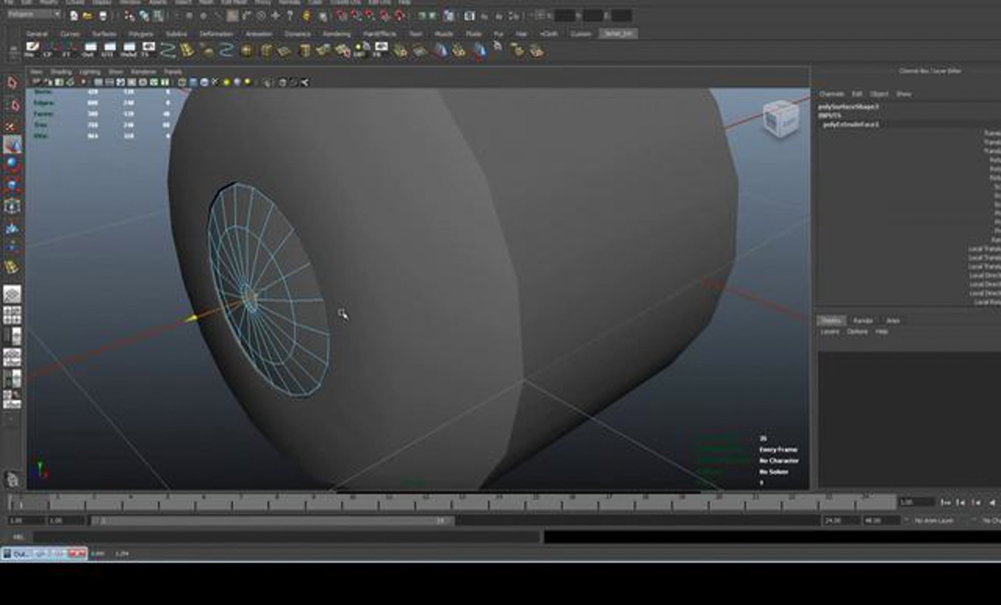1001x605 pixels.
Task: Select the Lasso tool in toolbox
Action: tap(13, 106)
